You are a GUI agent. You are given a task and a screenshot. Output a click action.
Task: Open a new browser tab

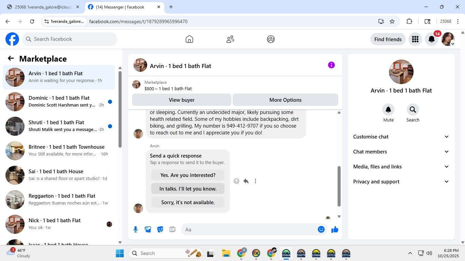[x=171, y=7]
